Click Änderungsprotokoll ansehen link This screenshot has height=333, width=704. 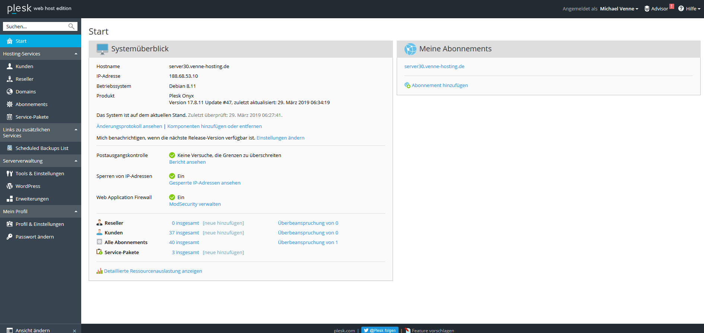click(x=129, y=126)
